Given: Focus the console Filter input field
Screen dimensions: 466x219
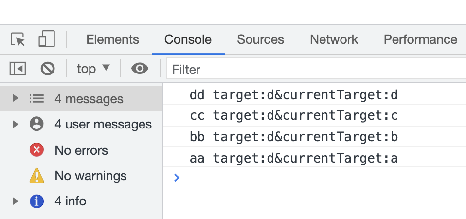Looking at the screenshot, I should coord(316,70).
